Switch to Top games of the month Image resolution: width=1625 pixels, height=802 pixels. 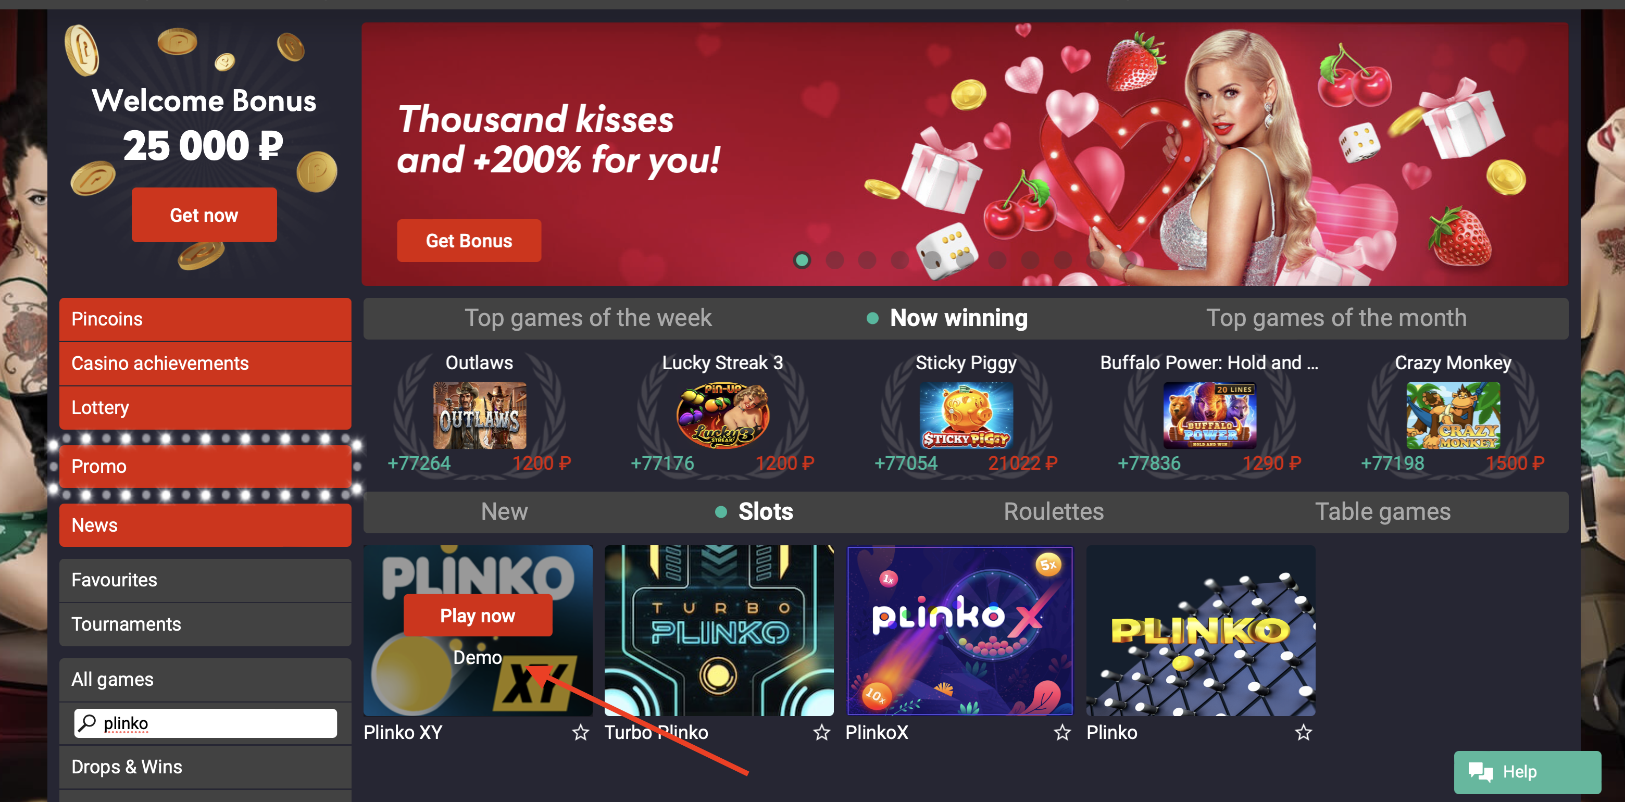click(1336, 318)
